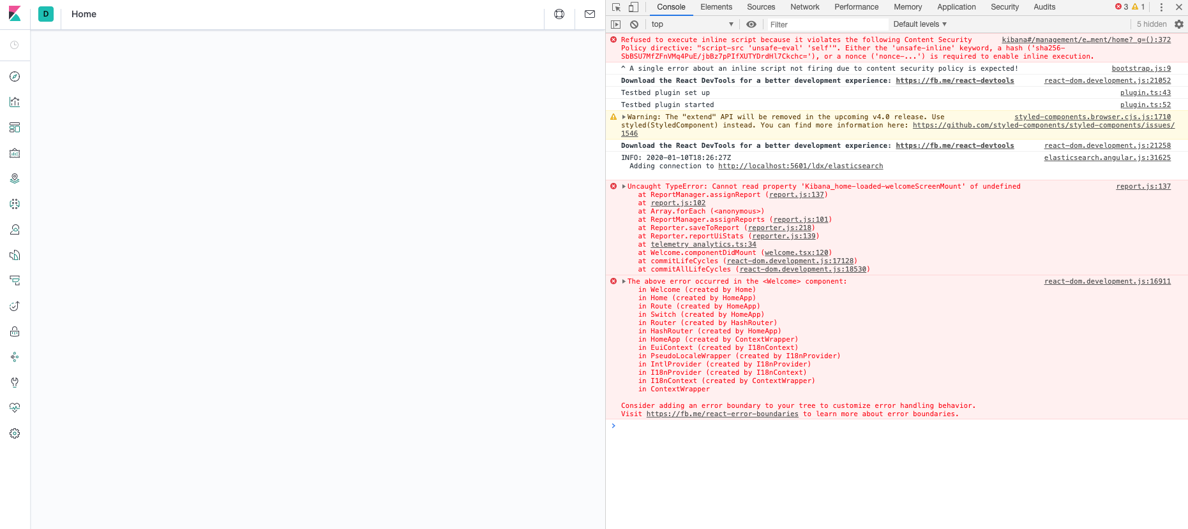This screenshot has width=1188, height=529.
Task: Switch to the Application tab
Action: [x=956, y=7]
